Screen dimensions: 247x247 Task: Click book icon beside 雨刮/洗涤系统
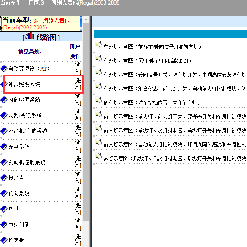coord(4,115)
